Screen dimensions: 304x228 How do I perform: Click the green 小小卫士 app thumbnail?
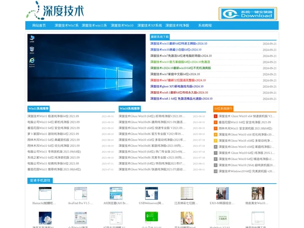(152, 218)
